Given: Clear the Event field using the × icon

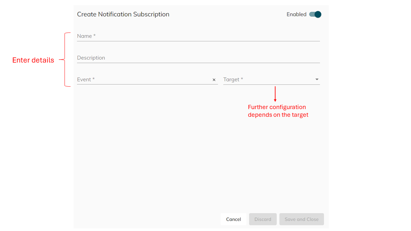Looking at the screenshot, I should pos(214,80).
